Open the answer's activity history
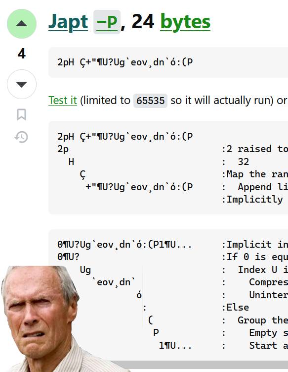The height and width of the screenshot is (372, 288). [x=21, y=137]
